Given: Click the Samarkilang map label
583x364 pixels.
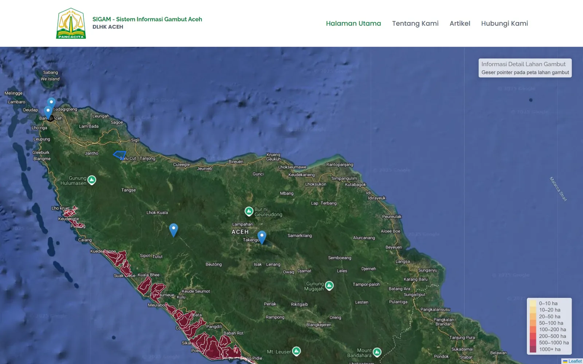Looking at the screenshot, I should point(300,236).
